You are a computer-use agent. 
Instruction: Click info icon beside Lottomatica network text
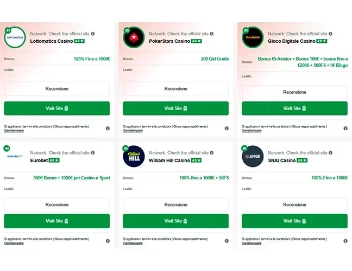click(93, 34)
